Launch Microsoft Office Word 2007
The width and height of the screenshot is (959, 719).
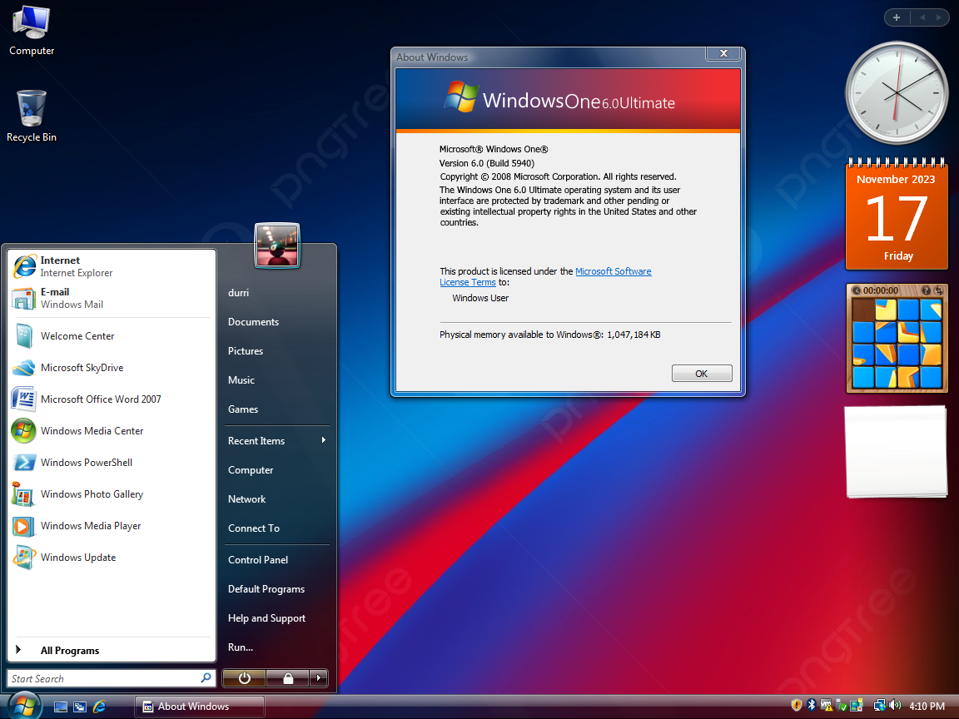click(x=112, y=399)
